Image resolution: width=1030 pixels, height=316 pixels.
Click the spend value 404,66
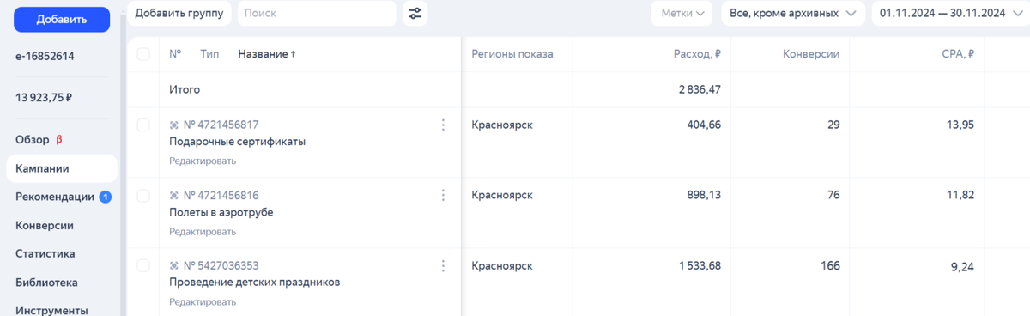click(705, 125)
